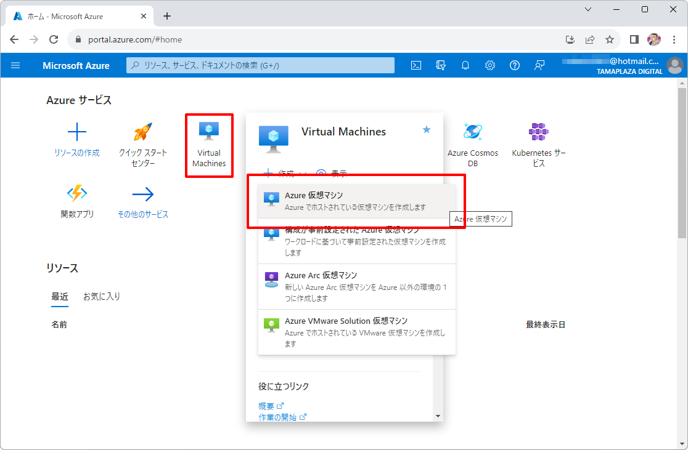Bookmark this page with the star
The image size is (688, 450).
[x=610, y=39]
